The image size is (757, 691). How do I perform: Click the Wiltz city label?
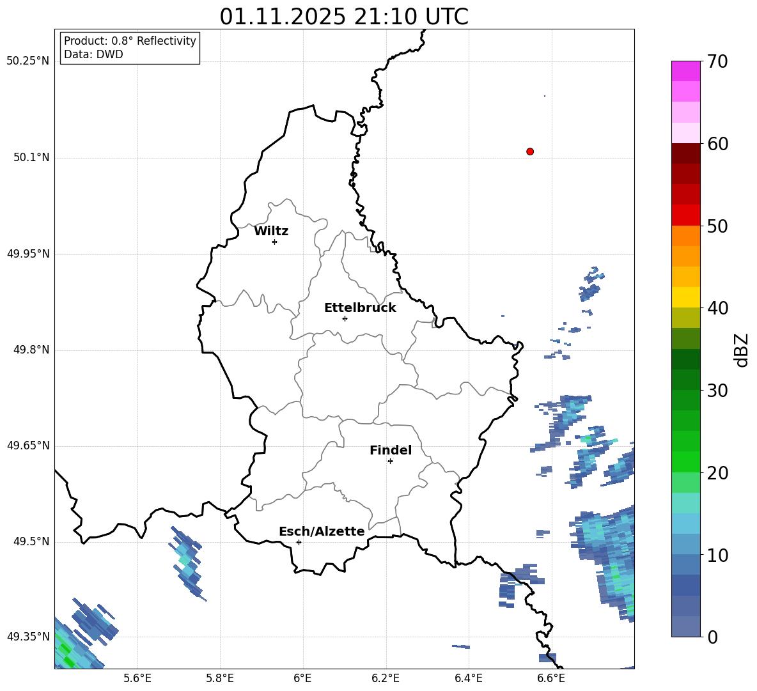pyautogui.click(x=271, y=231)
